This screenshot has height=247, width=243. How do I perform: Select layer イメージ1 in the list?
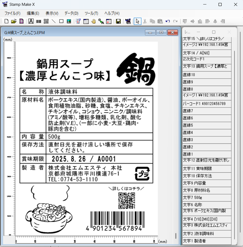pyautogui.click(x=207, y=96)
